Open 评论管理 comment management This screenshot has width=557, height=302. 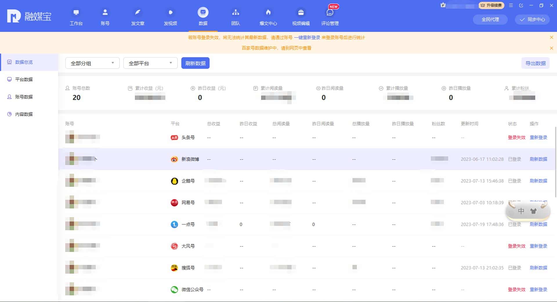[330, 17]
